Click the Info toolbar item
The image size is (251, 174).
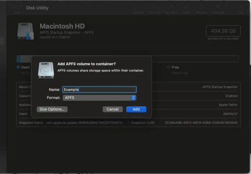click(x=240, y=10)
